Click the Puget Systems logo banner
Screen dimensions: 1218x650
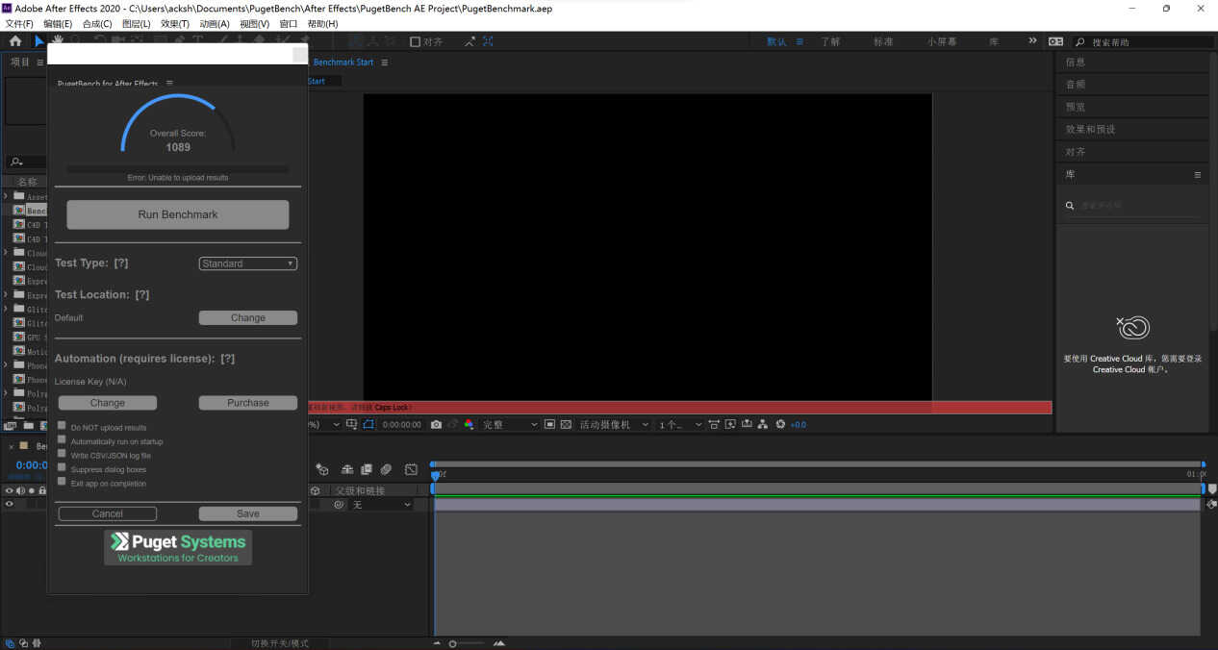(x=178, y=547)
